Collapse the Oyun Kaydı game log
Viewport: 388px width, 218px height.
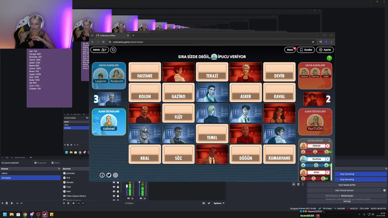pos(329,141)
